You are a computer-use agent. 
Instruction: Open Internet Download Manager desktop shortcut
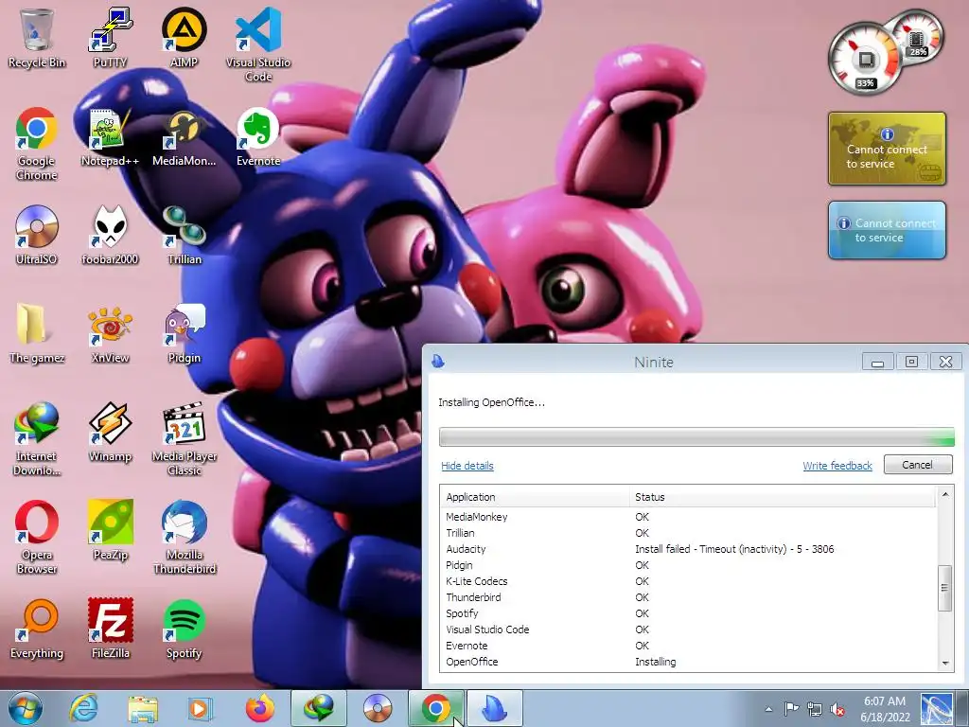pyautogui.click(x=37, y=439)
